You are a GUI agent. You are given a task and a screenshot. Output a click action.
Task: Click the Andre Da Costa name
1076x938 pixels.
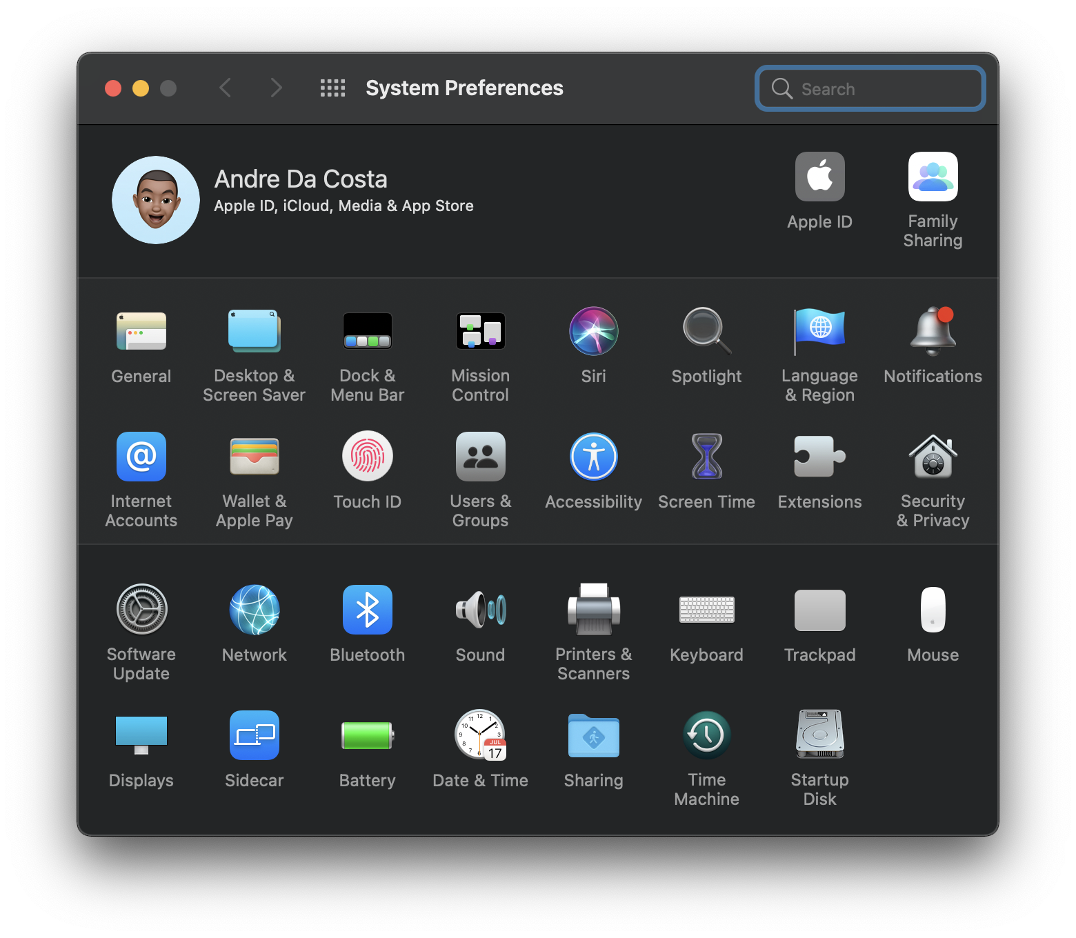tap(301, 179)
